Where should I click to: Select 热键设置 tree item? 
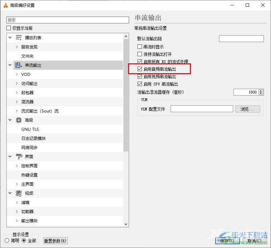29,175
